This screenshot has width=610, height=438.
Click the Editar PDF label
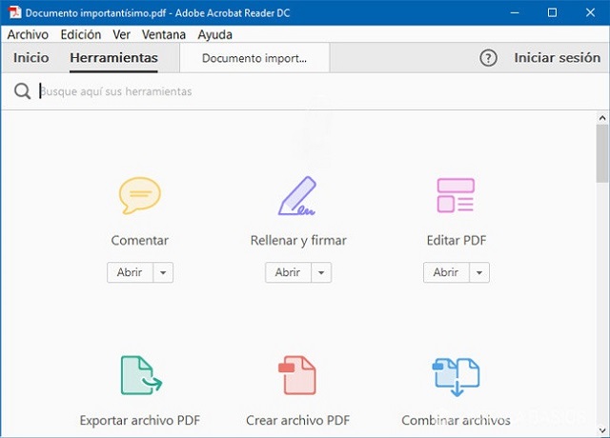point(457,241)
